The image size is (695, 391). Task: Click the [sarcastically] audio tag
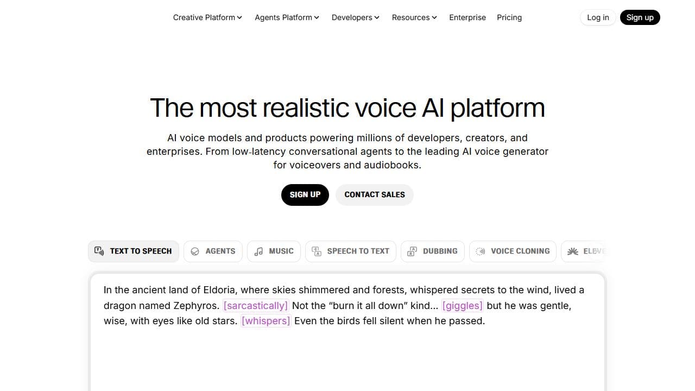[256, 305]
